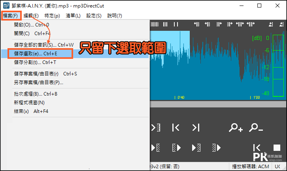Click the triple-striped multi-section toolbar icon
This screenshot has height=171, width=287.
click(155, 24)
